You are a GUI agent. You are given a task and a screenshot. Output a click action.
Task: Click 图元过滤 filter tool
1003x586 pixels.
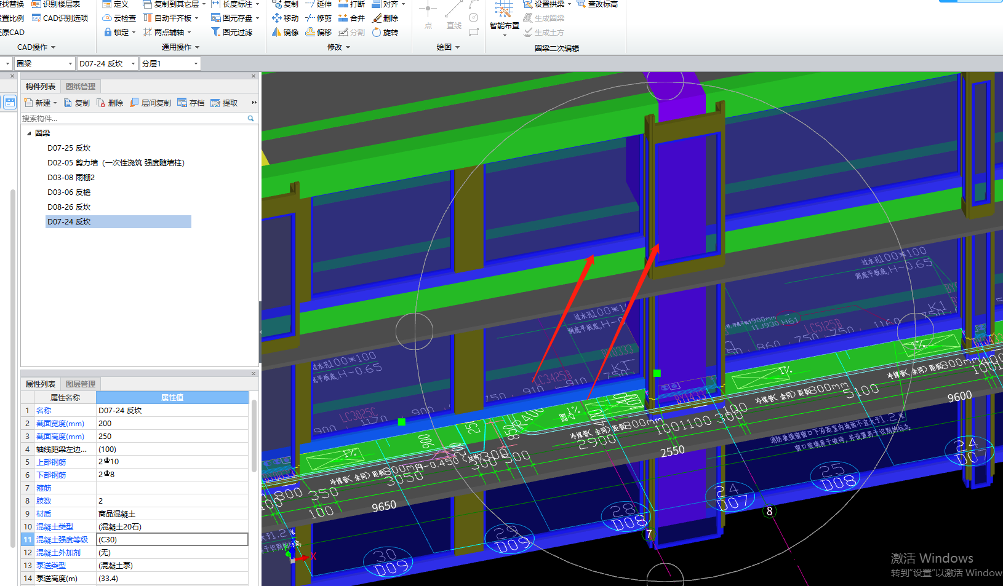(232, 32)
